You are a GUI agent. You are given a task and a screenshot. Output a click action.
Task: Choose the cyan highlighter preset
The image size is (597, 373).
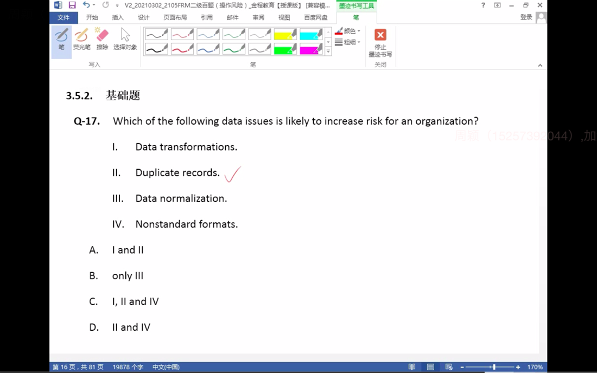[x=311, y=34]
